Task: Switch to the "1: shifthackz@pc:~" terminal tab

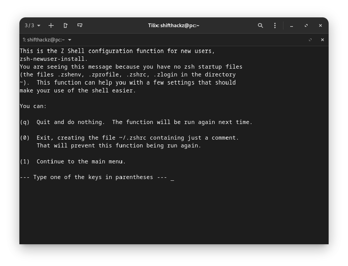Action: pyautogui.click(x=44, y=40)
